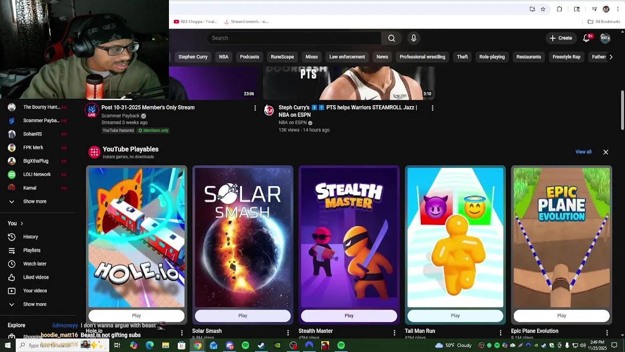This screenshot has height=352, width=625.
Task: Activate voice search microphone icon
Action: [414, 38]
